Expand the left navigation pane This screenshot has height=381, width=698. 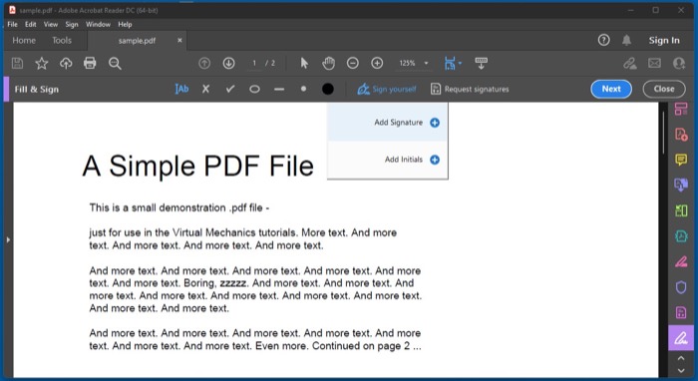(x=8, y=240)
